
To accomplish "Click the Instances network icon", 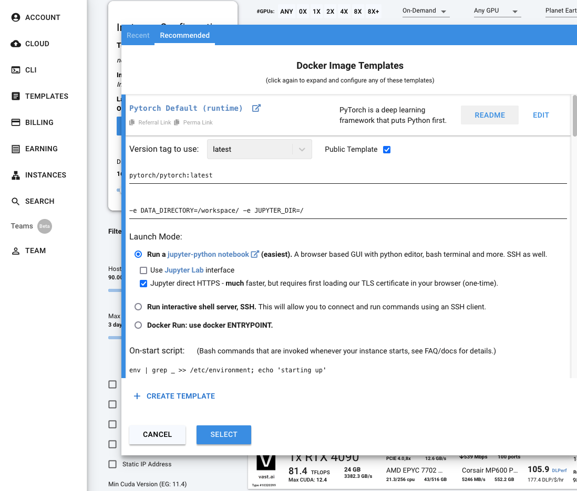I will (15, 175).
